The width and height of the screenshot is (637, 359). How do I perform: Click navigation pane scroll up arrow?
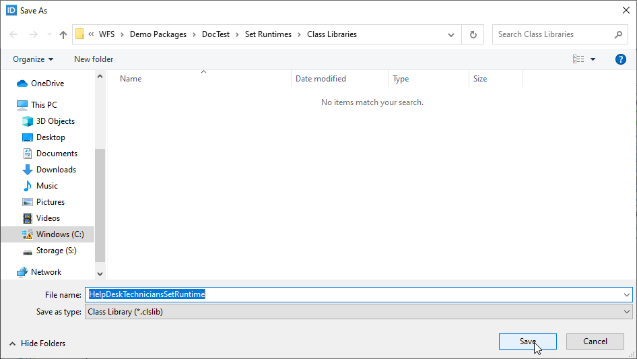point(100,76)
